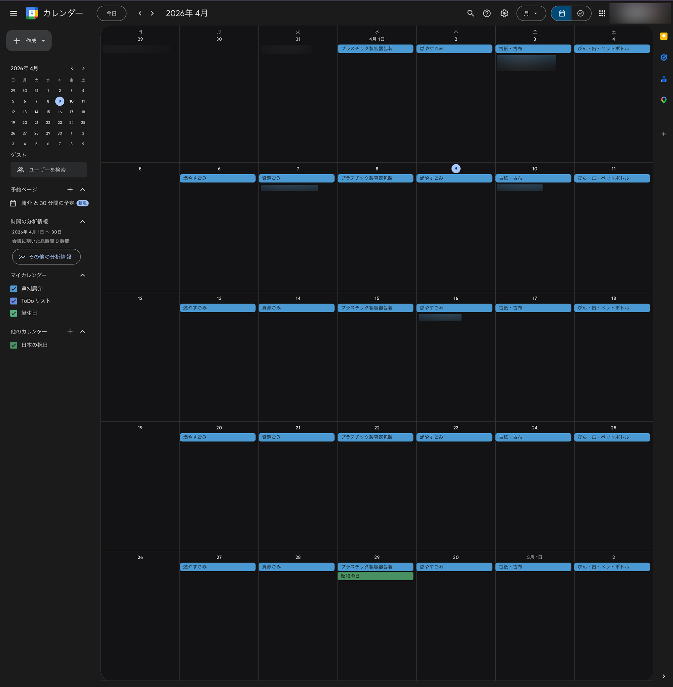Open the Google apps grid icon
Image resolution: width=673 pixels, height=687 pixels.
coord(602,13)
